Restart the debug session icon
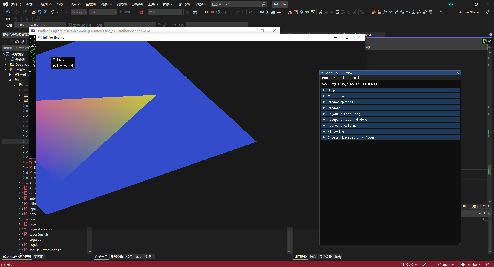 (218, 12)
